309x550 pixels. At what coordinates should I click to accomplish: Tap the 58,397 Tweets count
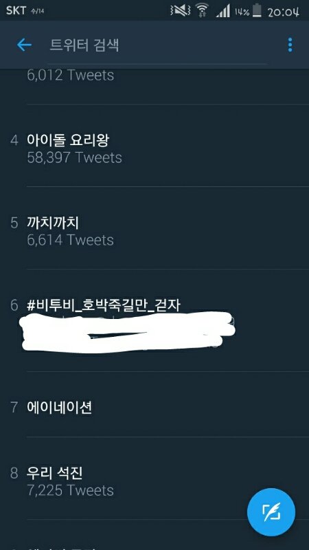pos(74,157)
